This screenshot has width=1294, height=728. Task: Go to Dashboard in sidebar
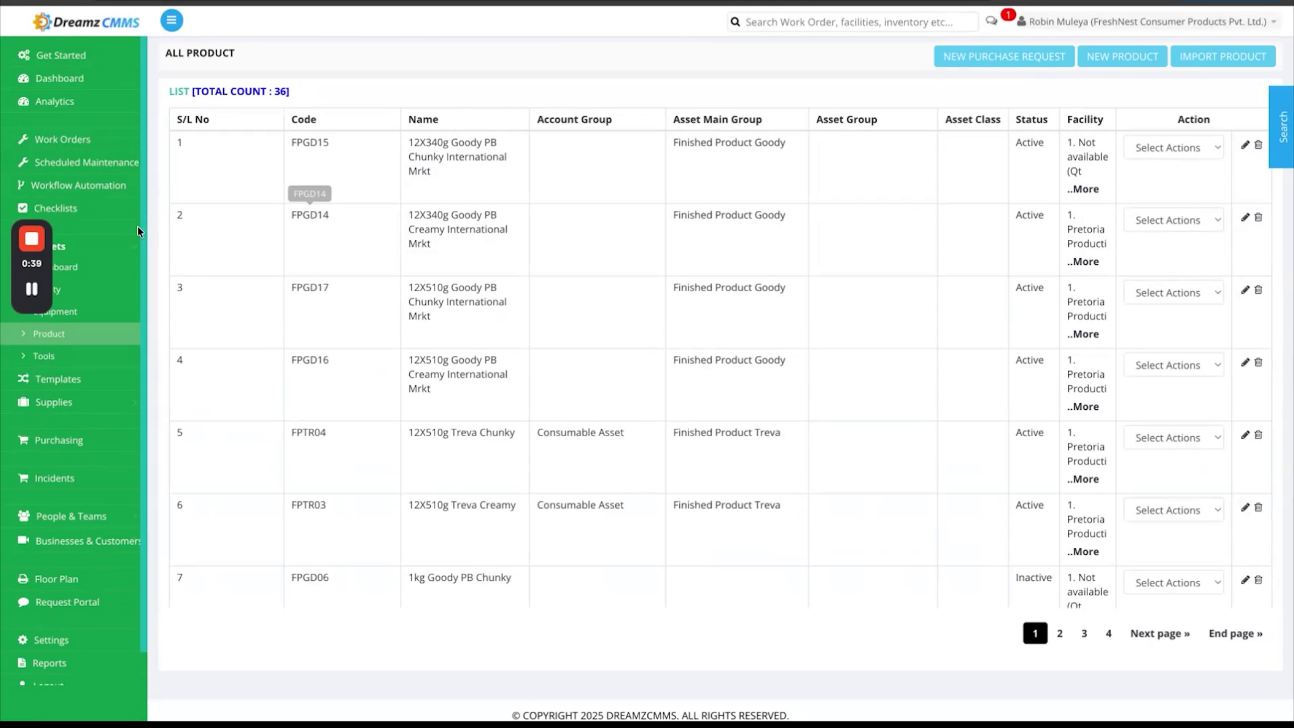pyautogui.click(x=59, y=78)
